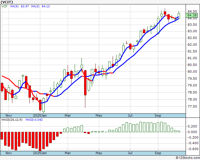This screenshot has width=200, height=160.
Task: Click the 81.50 price axis label
Action: [x=192, y=51]
